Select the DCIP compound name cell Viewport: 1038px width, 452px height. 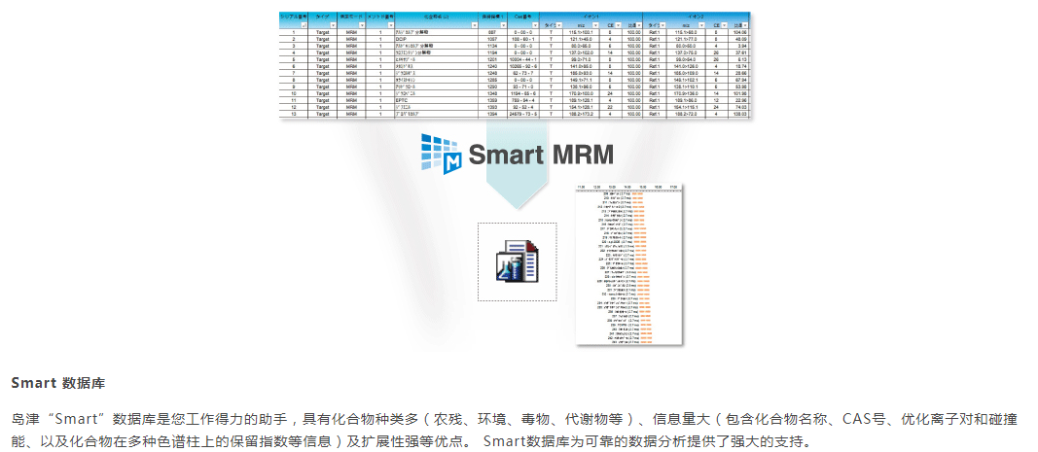(x=436, y=39)
